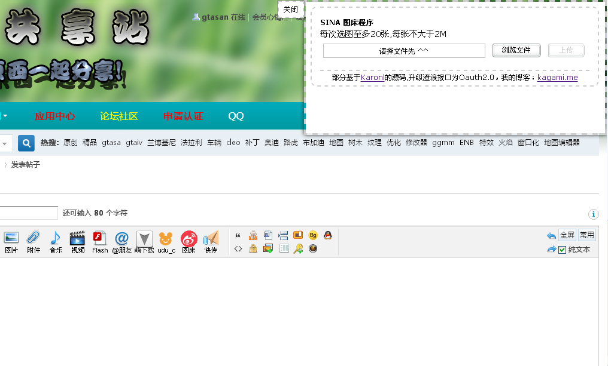Click the 浏览文件 browse button
Viewport: 608px width, 366px height.
(516, 50)
